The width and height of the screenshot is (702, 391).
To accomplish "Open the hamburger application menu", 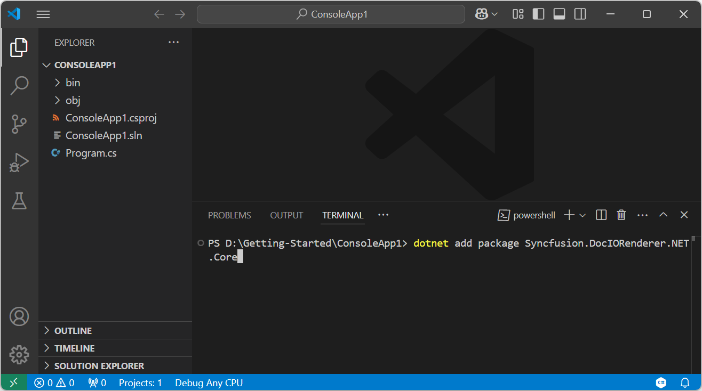I will [x=43, y=14].
